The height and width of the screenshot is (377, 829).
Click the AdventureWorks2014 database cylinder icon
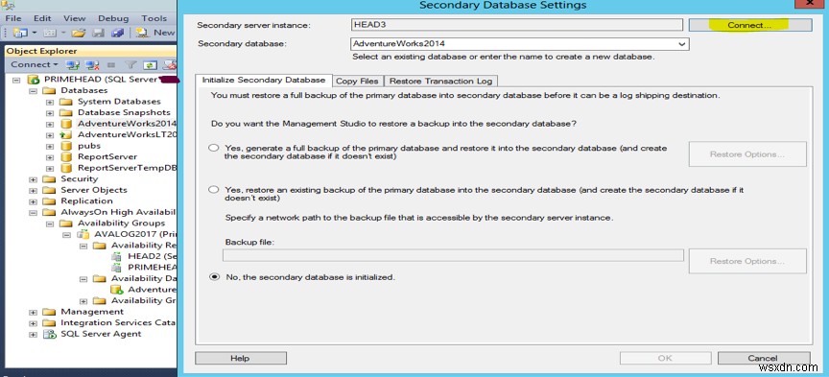66,124
